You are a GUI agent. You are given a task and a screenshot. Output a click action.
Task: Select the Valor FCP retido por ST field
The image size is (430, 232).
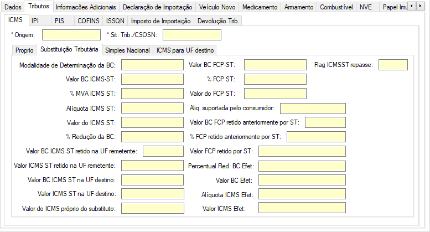coord(302,151)
